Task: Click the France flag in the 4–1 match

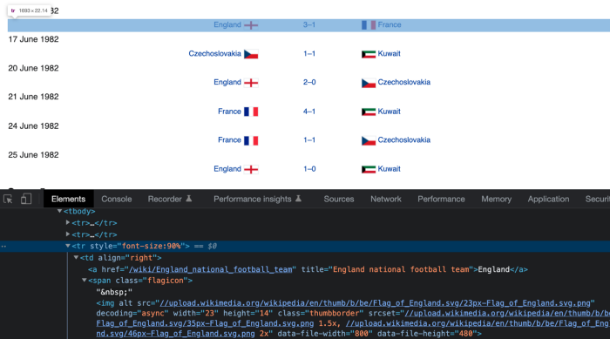Action: click(251, 112)
